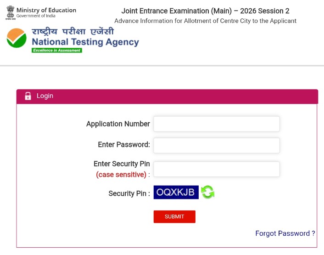Click the green Excellence in Assessment banner
The height and width of the screenshot is (255, 324).
[57, 50]
